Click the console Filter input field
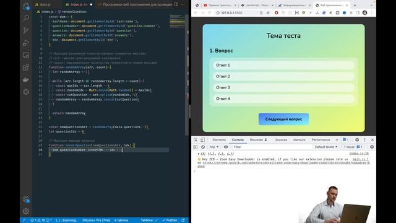 (272, 147)
